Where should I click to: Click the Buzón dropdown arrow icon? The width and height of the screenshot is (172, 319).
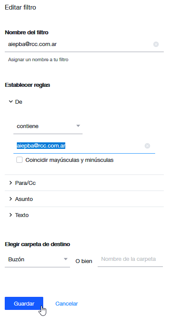tap(65, 259)
